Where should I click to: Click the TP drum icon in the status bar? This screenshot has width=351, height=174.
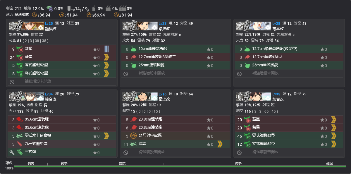(x=69, y=8)
